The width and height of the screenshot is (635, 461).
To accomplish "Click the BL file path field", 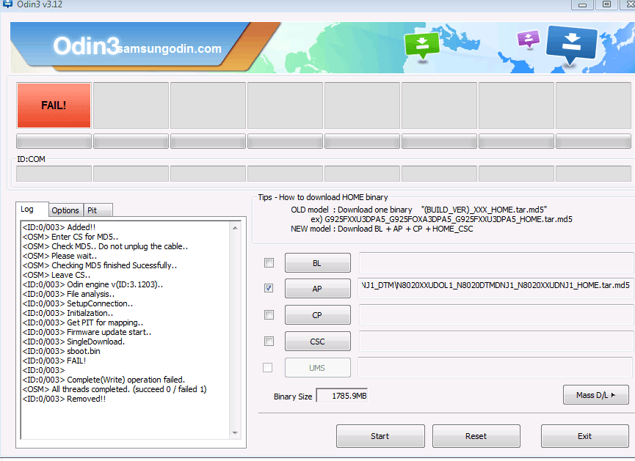I will pyautogui.click(x=496, y=263).
